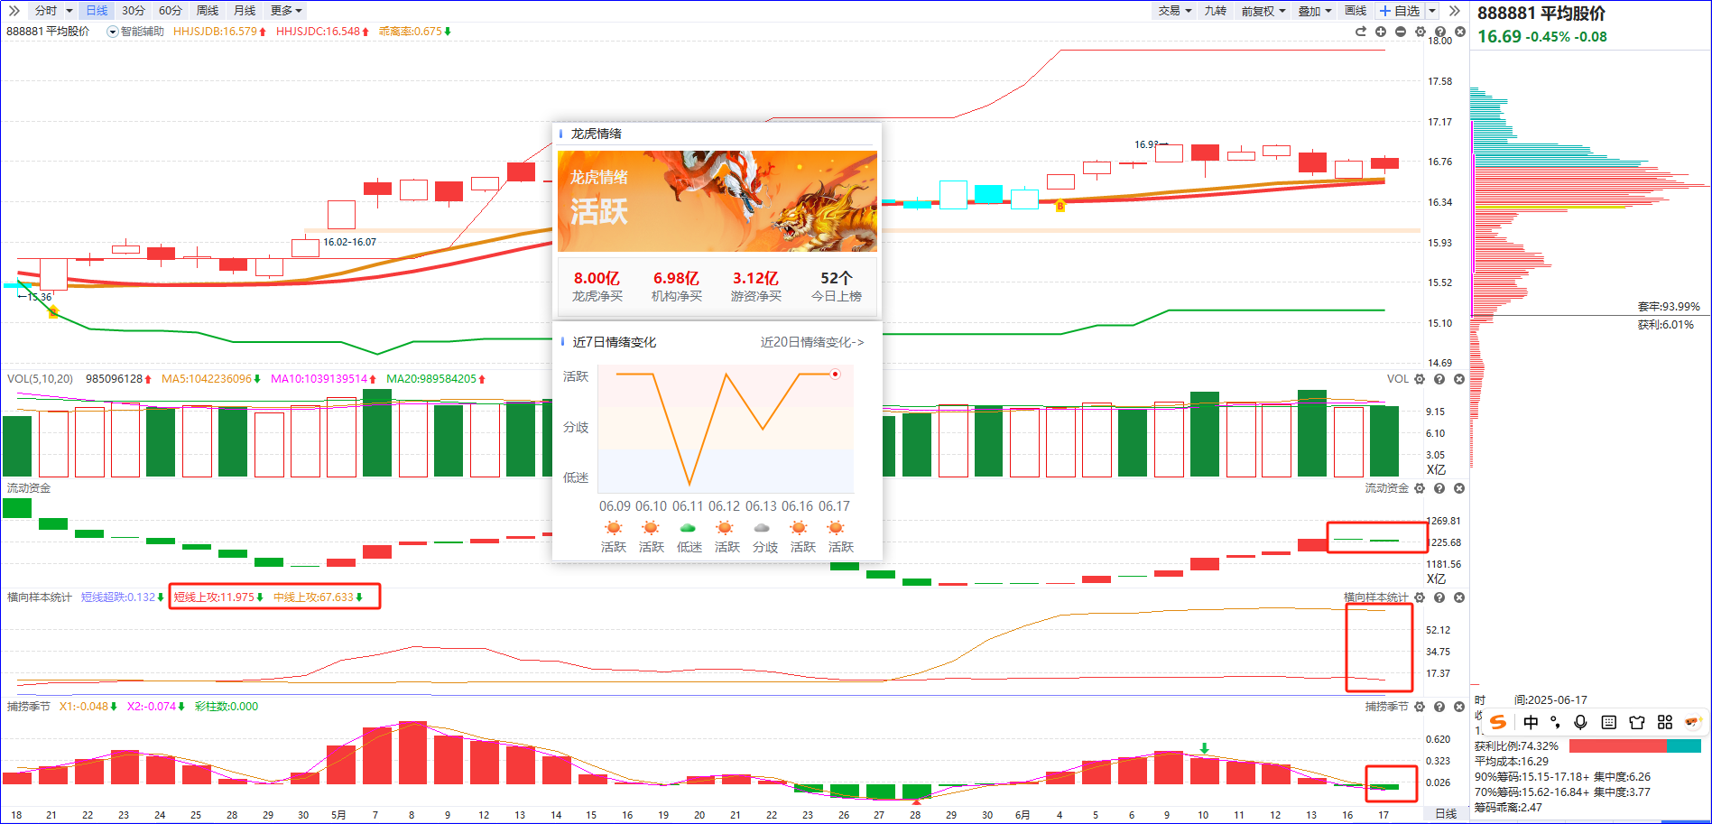
Task: Zoom out main chart with minus icon
Action: coord(1401,32)
